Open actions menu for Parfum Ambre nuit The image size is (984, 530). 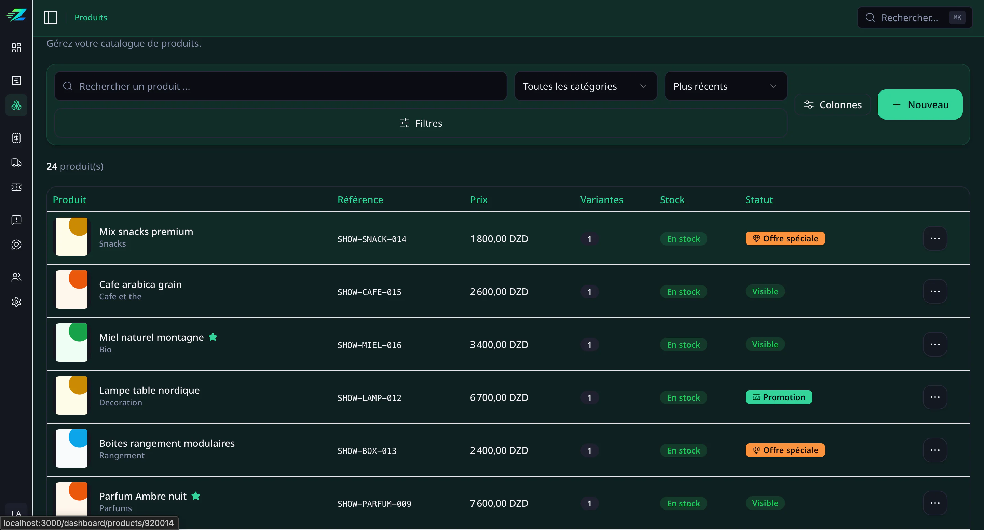[x=935, y=503]
